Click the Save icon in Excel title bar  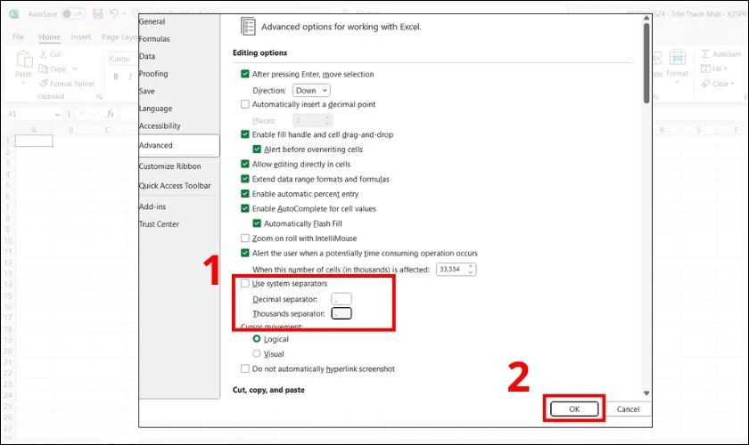(x=98, y=14)
